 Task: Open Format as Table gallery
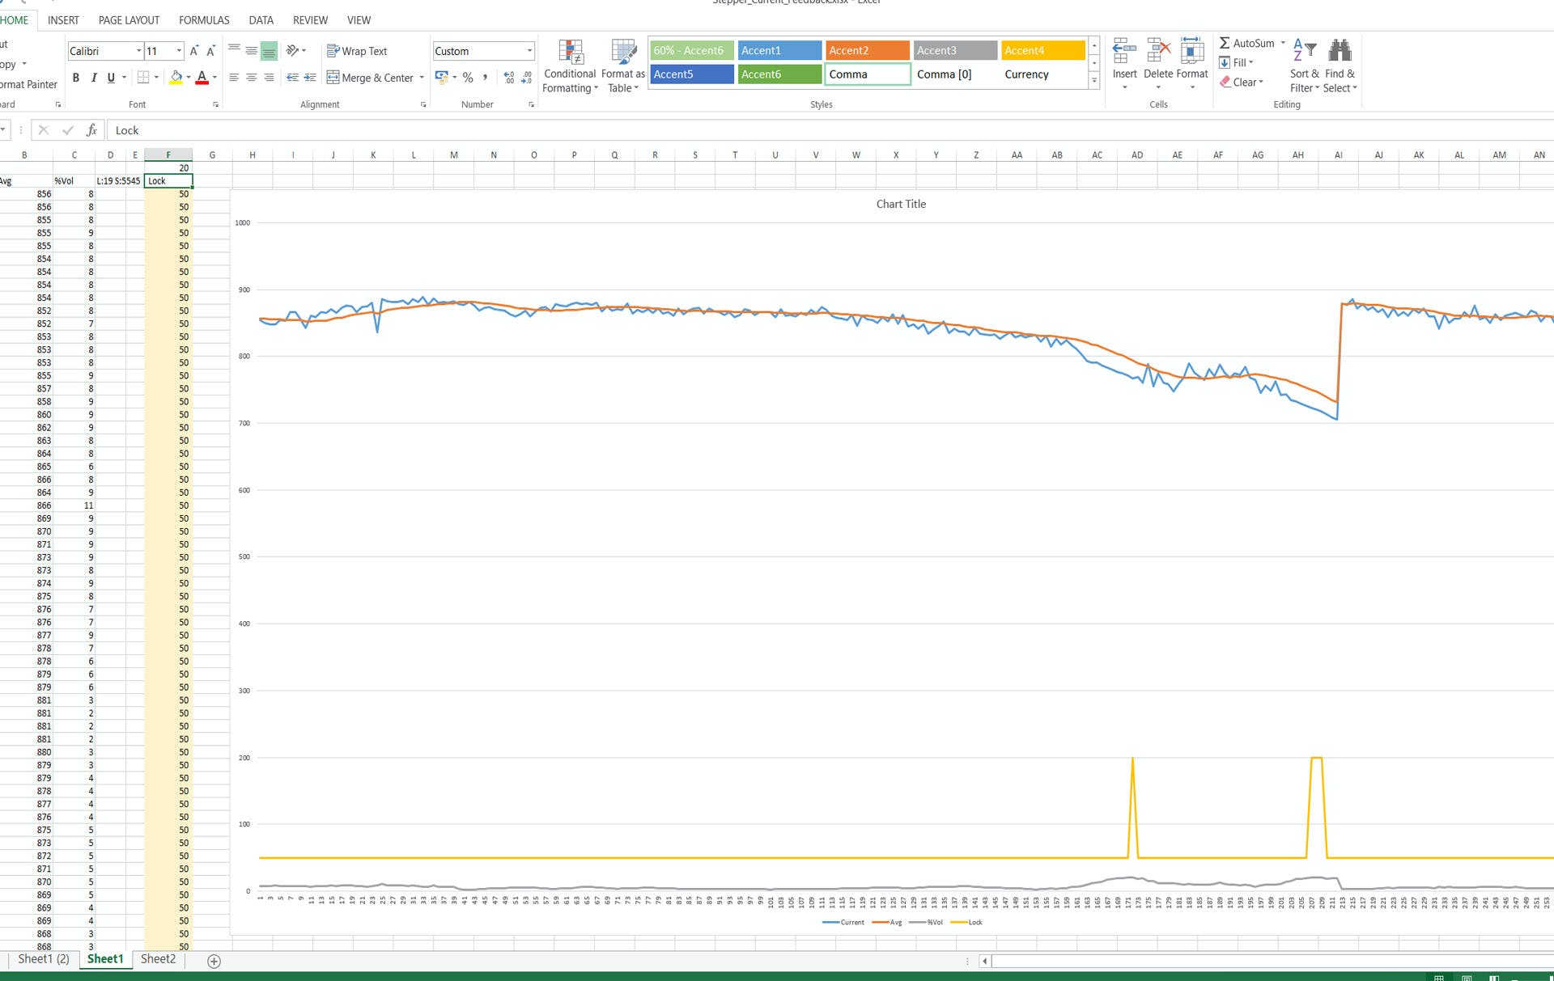[x=623, y=66]
